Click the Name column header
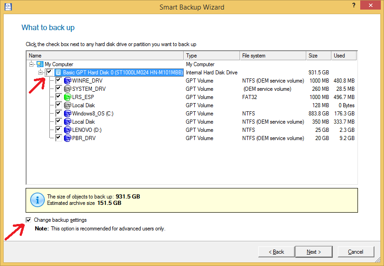Screen dimensions: 384x266 (x=105, y=56)
